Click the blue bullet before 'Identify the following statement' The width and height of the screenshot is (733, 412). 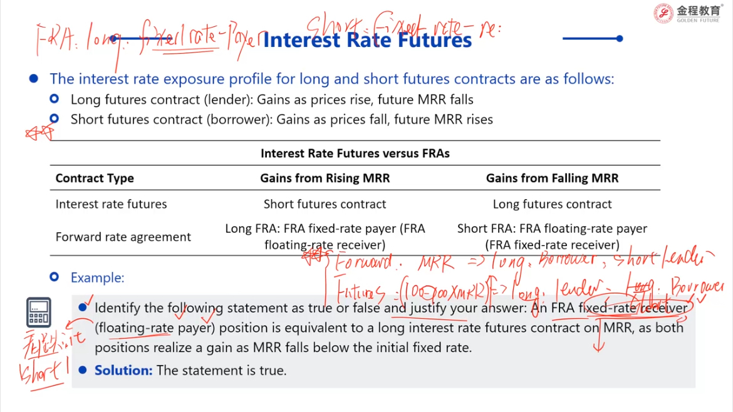pyautogui.click(x=83, y=307)
